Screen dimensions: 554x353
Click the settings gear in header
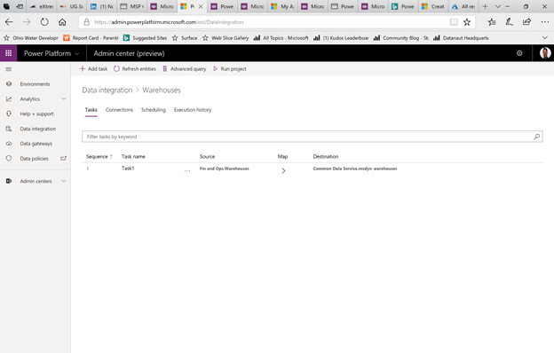click(x=519, y=53)
